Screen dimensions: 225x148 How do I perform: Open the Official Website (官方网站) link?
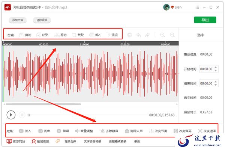(x=16, y=141)
